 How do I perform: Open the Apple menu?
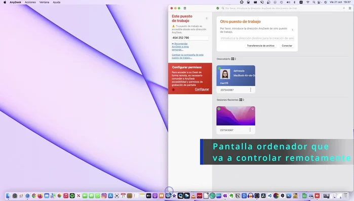pyautogui.click(x=5, y=2)
